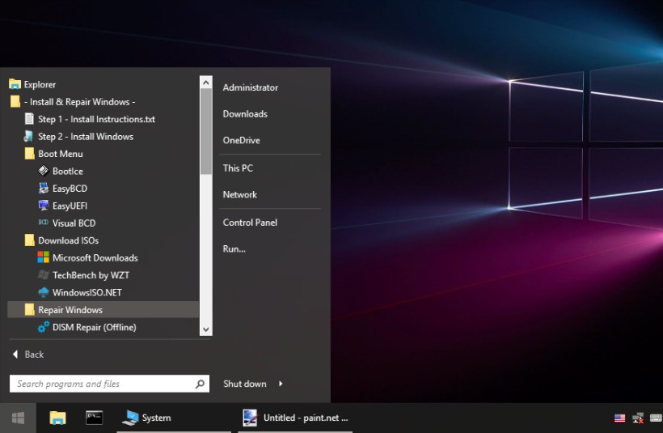Open Network from the Start menu
The height and width of the screenshot is (433, 663).
pyautogui.click(x=240, y=195)
